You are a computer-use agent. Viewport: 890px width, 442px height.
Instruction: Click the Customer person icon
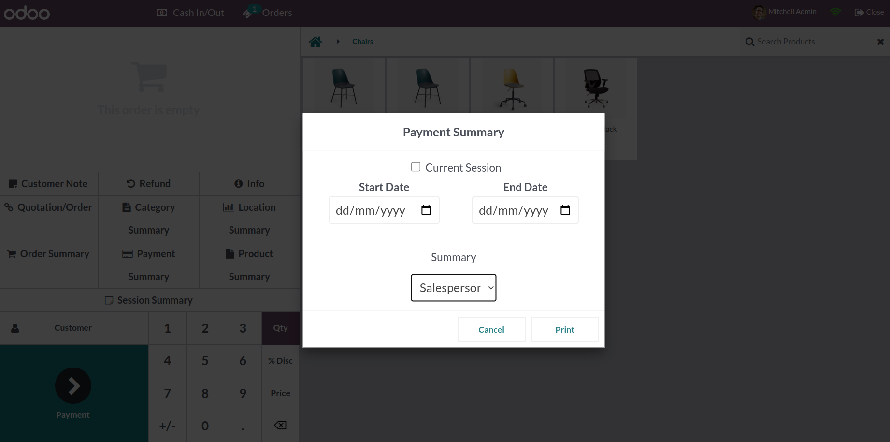click(15, 328)
